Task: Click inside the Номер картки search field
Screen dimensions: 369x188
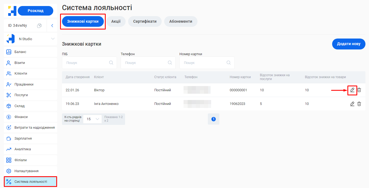Action: (x=207, y=63)
